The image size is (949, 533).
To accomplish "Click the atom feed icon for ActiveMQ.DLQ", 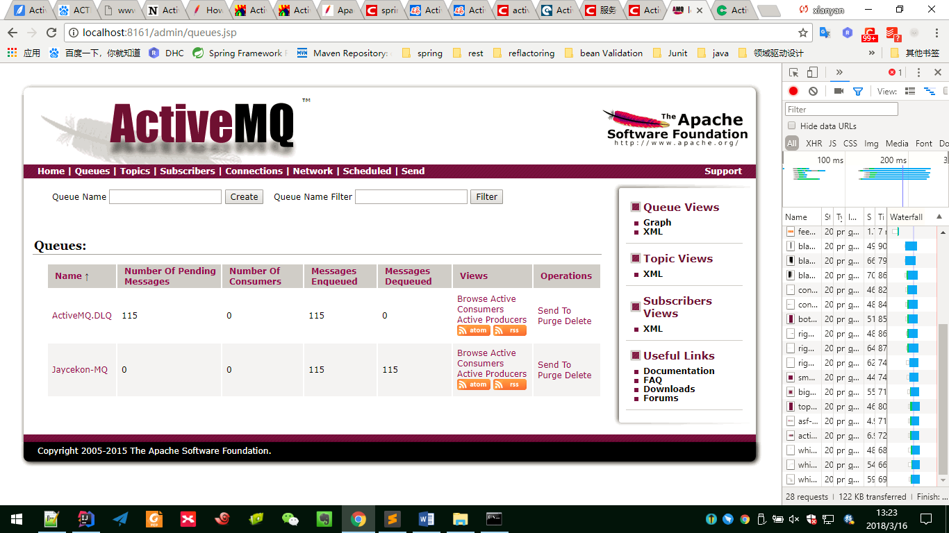I will 474,330.
